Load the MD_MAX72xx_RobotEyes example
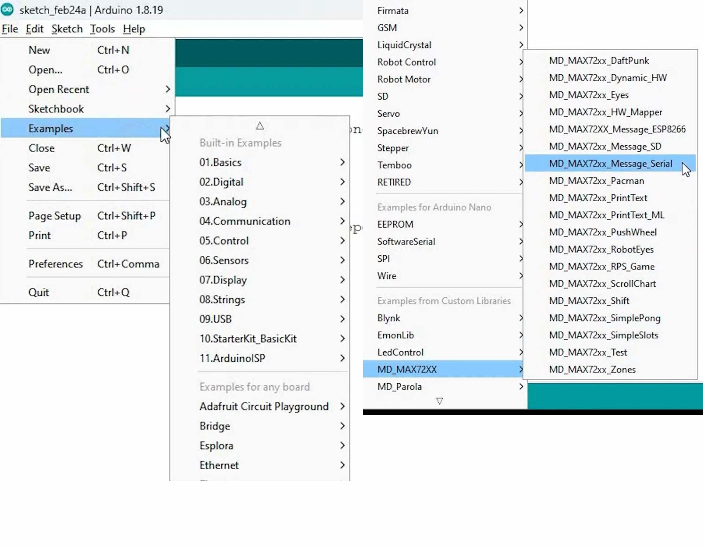Screen dimensions: 703x549 tap(610, 249)
